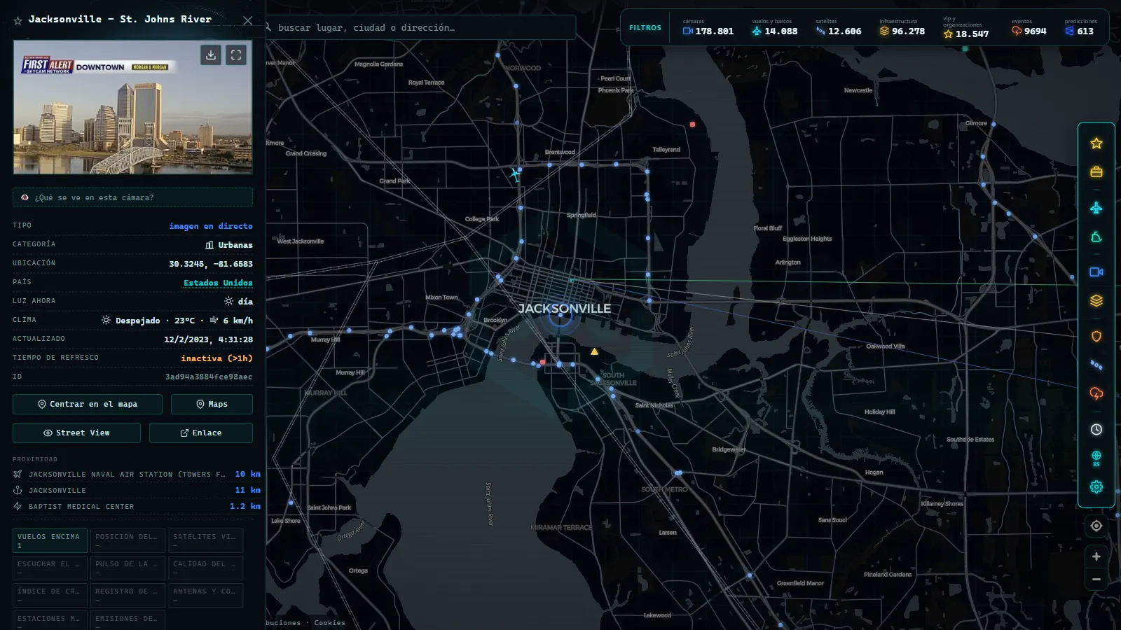Toggle the predicciones filter counter
Image resolution: width=1121 pixels, height=630 pixels.
pyautogui.click(x=1080, y=28)
